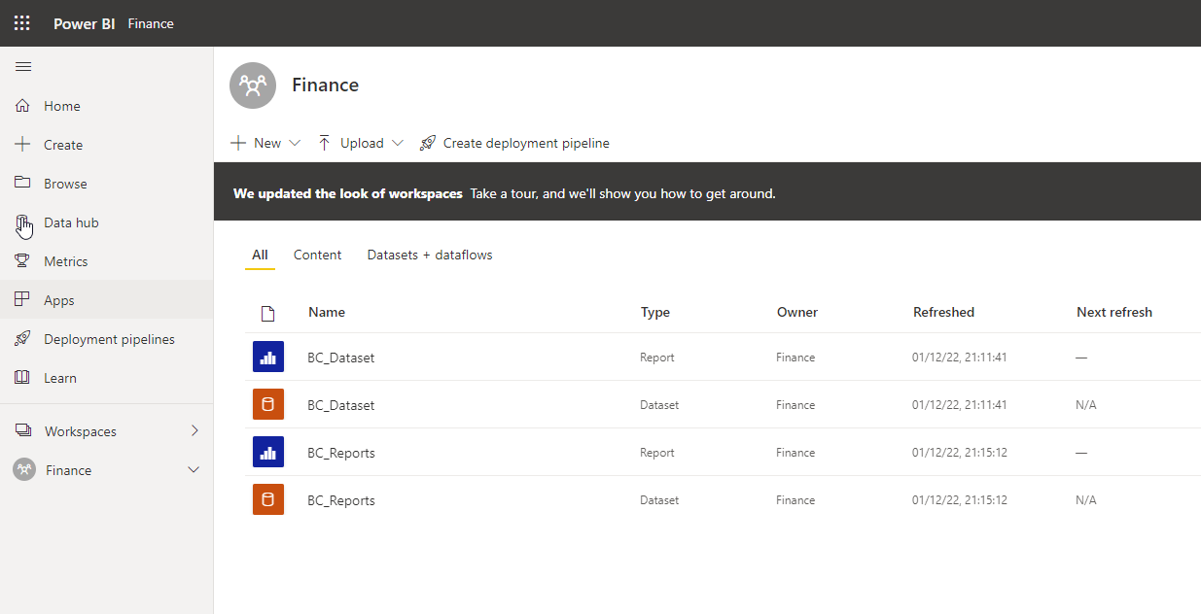The width and height of the screenshot is (1201, 614).
Task: Click the BC_Reports dataset cylinder icon
Action: coord(268,499)
